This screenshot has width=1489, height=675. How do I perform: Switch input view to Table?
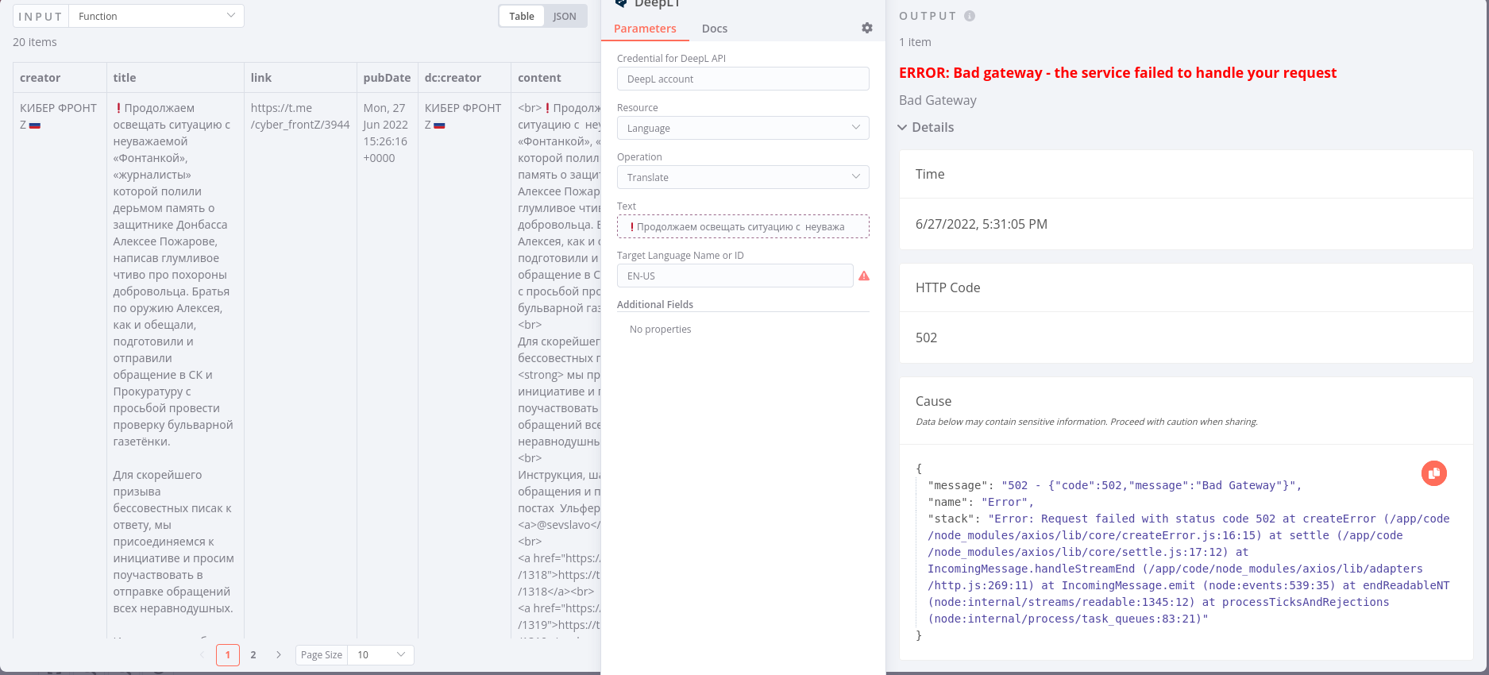pos(522,16)
